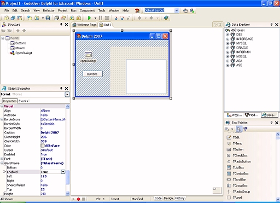Click the clBtnFace color swatch box
The image size is (280, 203).
click(43, 146)
